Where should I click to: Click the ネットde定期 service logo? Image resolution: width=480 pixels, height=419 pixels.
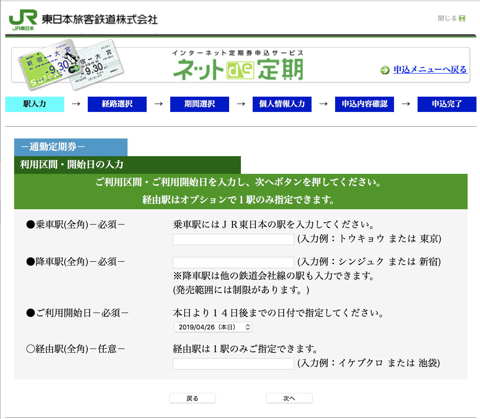(x=238, y=66)
